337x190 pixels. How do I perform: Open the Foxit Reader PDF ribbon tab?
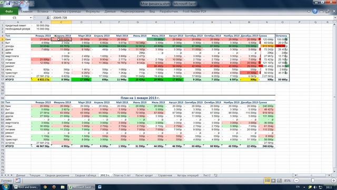point(194,11)
